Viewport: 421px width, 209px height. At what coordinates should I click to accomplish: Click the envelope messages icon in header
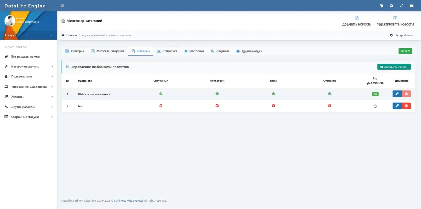point(412,6)
